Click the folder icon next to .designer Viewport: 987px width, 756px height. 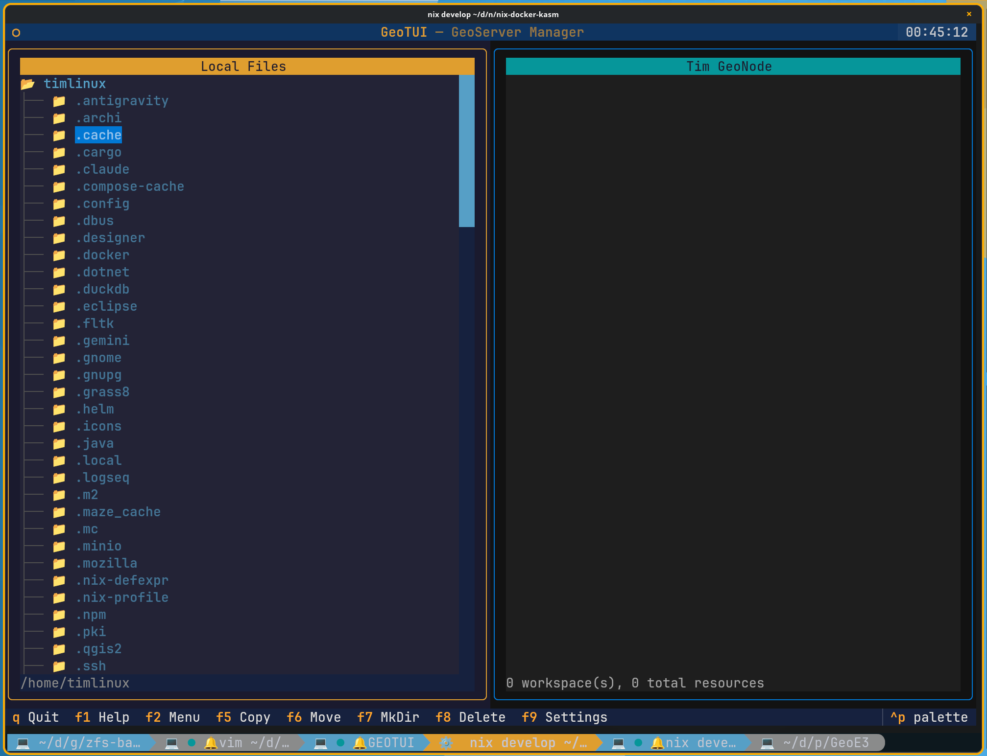(59, 238)
